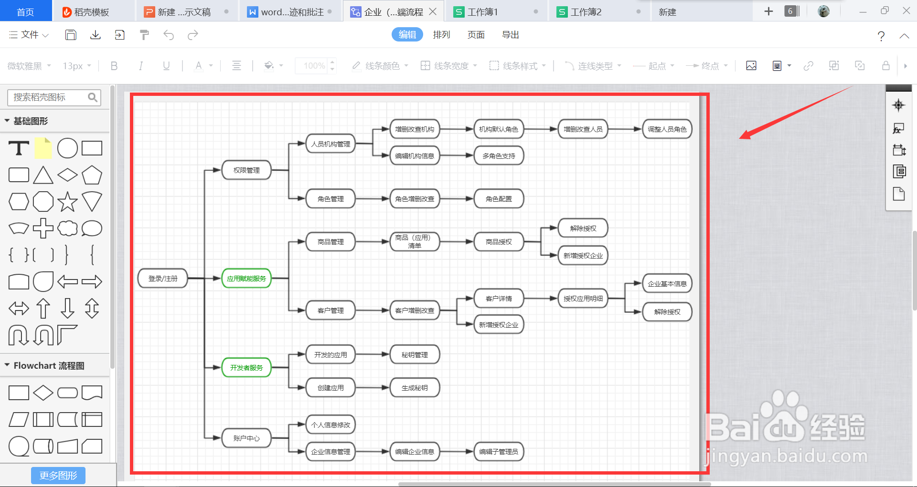Select the triangle shape
This screenshot has width=917, height=487.
(43, 175)
